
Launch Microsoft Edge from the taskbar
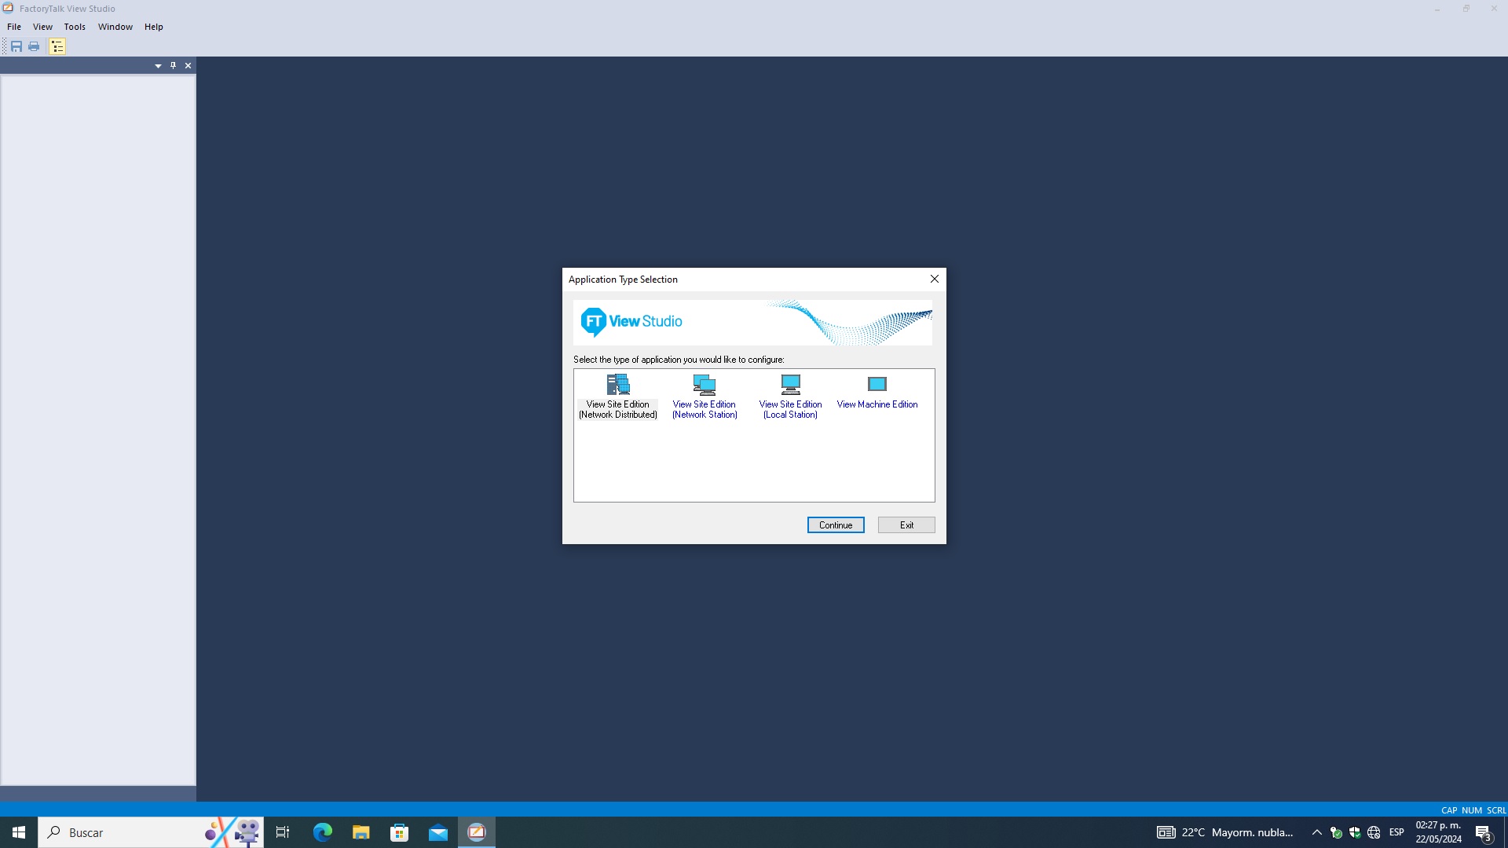coord(323,832)
